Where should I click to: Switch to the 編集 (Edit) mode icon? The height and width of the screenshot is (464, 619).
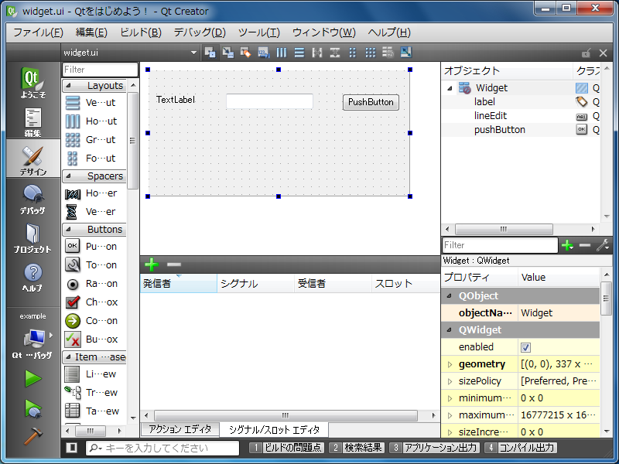pyautogui.click(x=32, y=122)
